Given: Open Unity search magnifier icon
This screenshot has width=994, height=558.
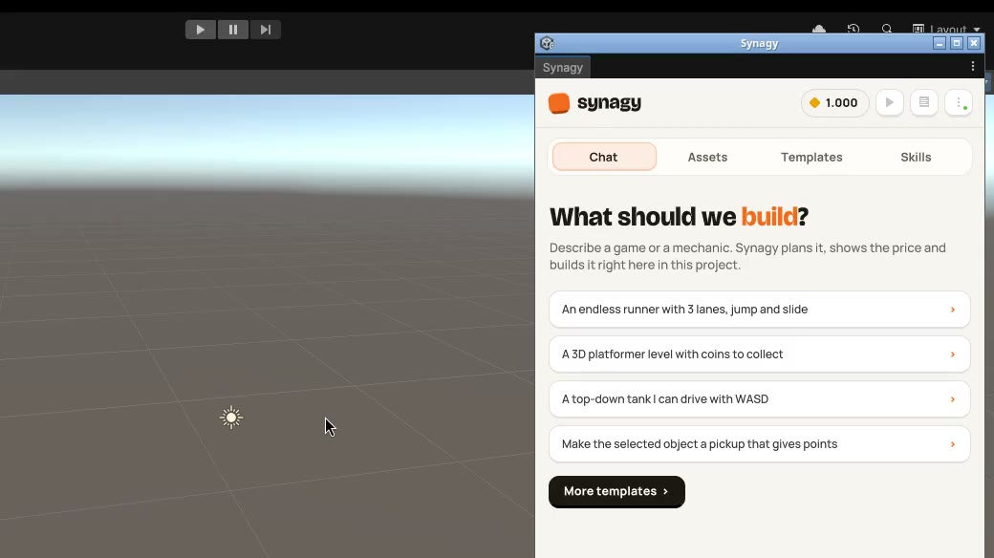Looking at the screenshot, I should [x=887, y=29].
